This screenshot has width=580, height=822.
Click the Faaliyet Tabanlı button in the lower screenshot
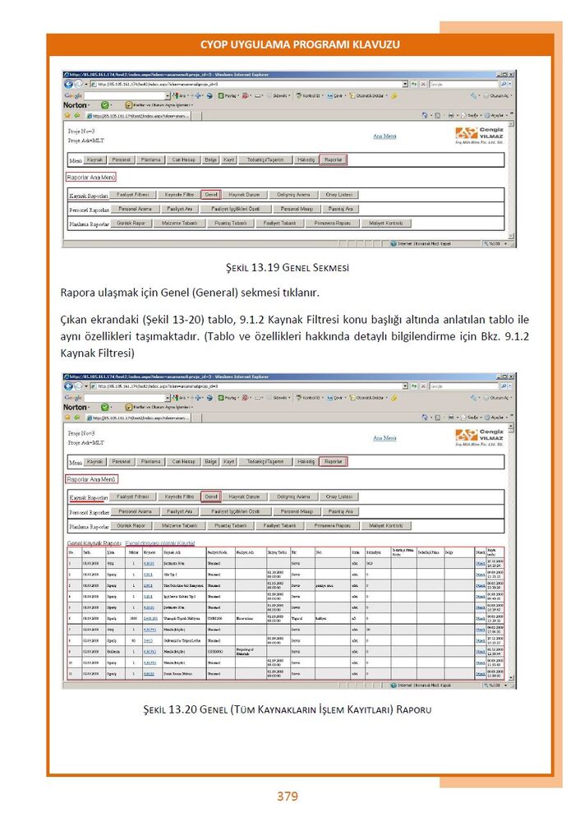(280, 524)
